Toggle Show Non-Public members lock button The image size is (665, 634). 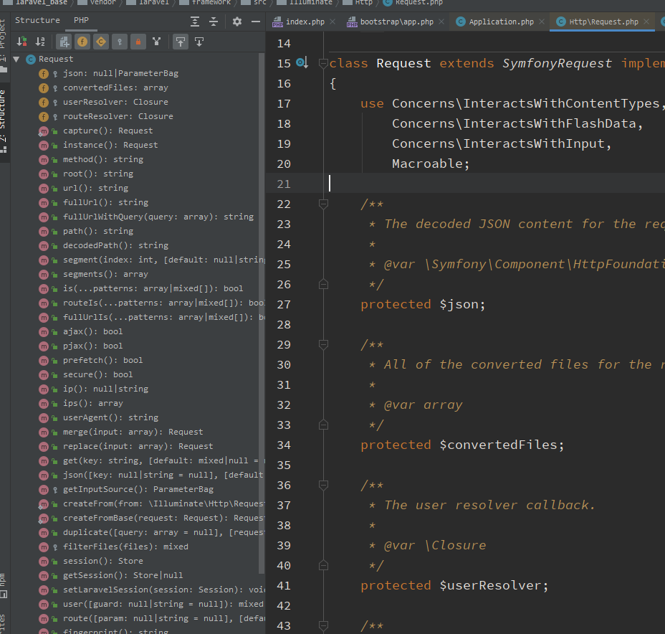[x=138, y=42]
